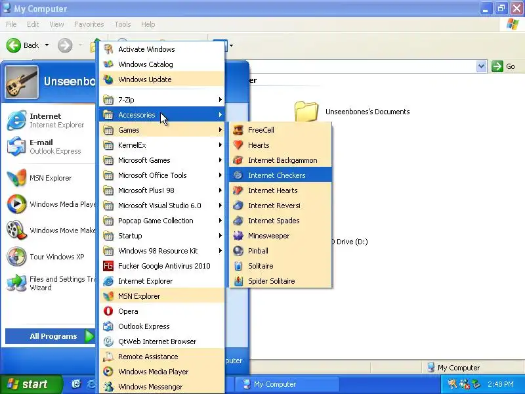Screen dimensions: 525x394
Task: Click the Internet Hearts icon
Action: pos(238,190)
